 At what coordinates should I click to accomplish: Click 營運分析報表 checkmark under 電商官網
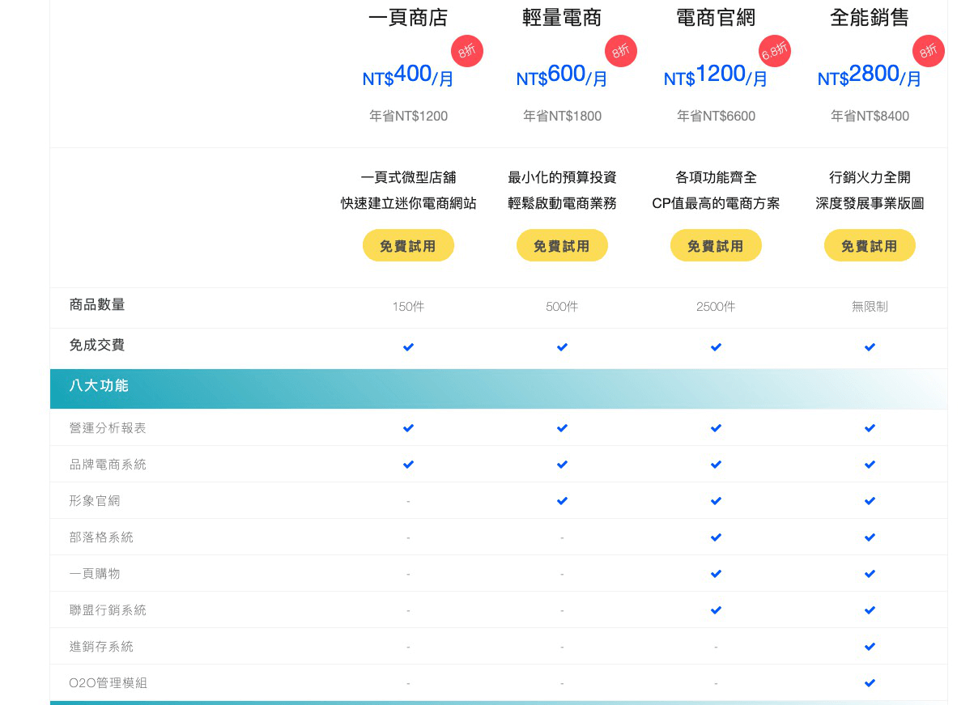click(x=716, y=428)
